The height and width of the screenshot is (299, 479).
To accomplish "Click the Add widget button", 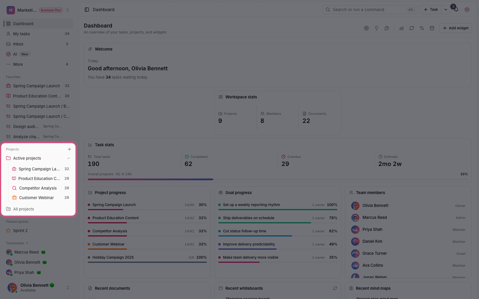I will 455,28.
